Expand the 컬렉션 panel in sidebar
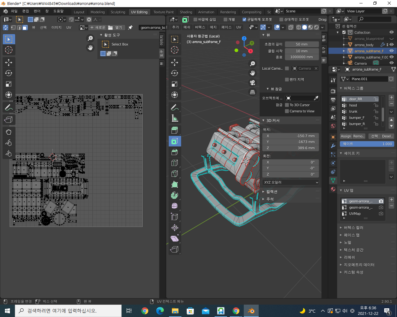The height and width of the screenshot is (317, 397). (x=263, y=192)
